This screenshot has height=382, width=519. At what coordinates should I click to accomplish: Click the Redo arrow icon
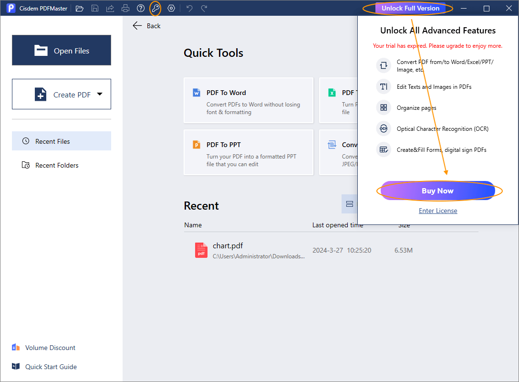204,8
